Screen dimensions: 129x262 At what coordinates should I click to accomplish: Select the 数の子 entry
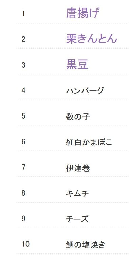(x=78, y=117)
